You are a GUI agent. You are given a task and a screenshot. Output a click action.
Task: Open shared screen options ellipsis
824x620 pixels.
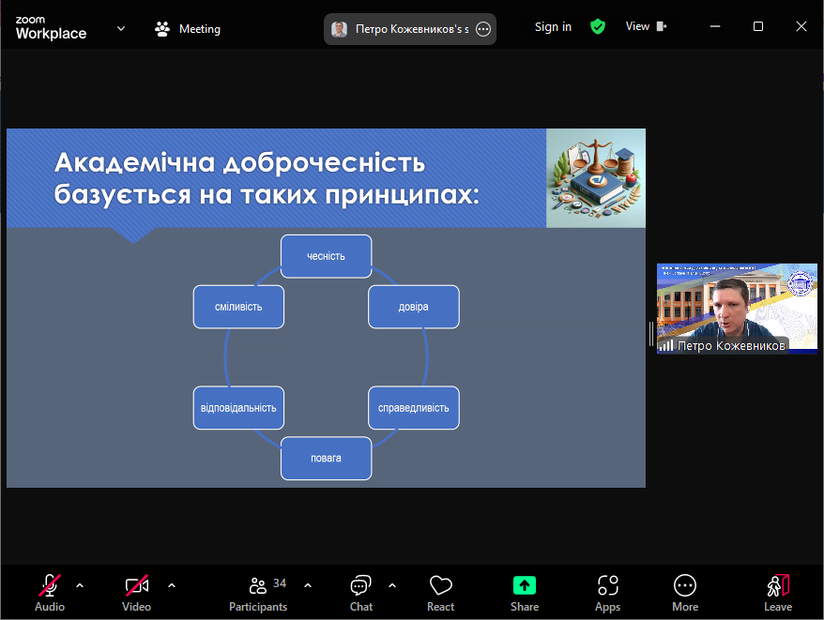483,29
